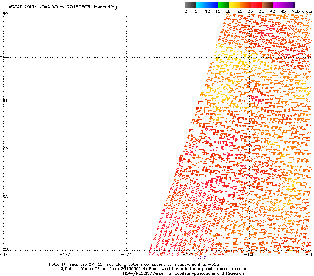Click the '-171' longitude axis label
This screenshot has height=276, width=314.
[188, 254]
